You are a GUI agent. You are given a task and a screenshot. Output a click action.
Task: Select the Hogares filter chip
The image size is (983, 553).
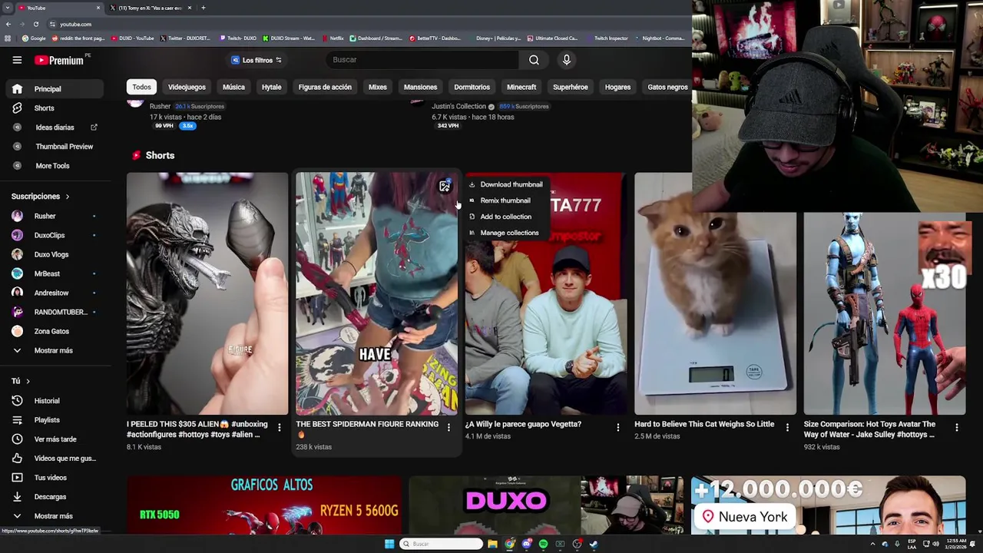pyautogui.click(x=617, y=87)
